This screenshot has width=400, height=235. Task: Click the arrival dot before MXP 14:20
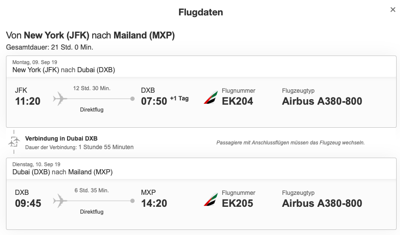coord(132,200)
